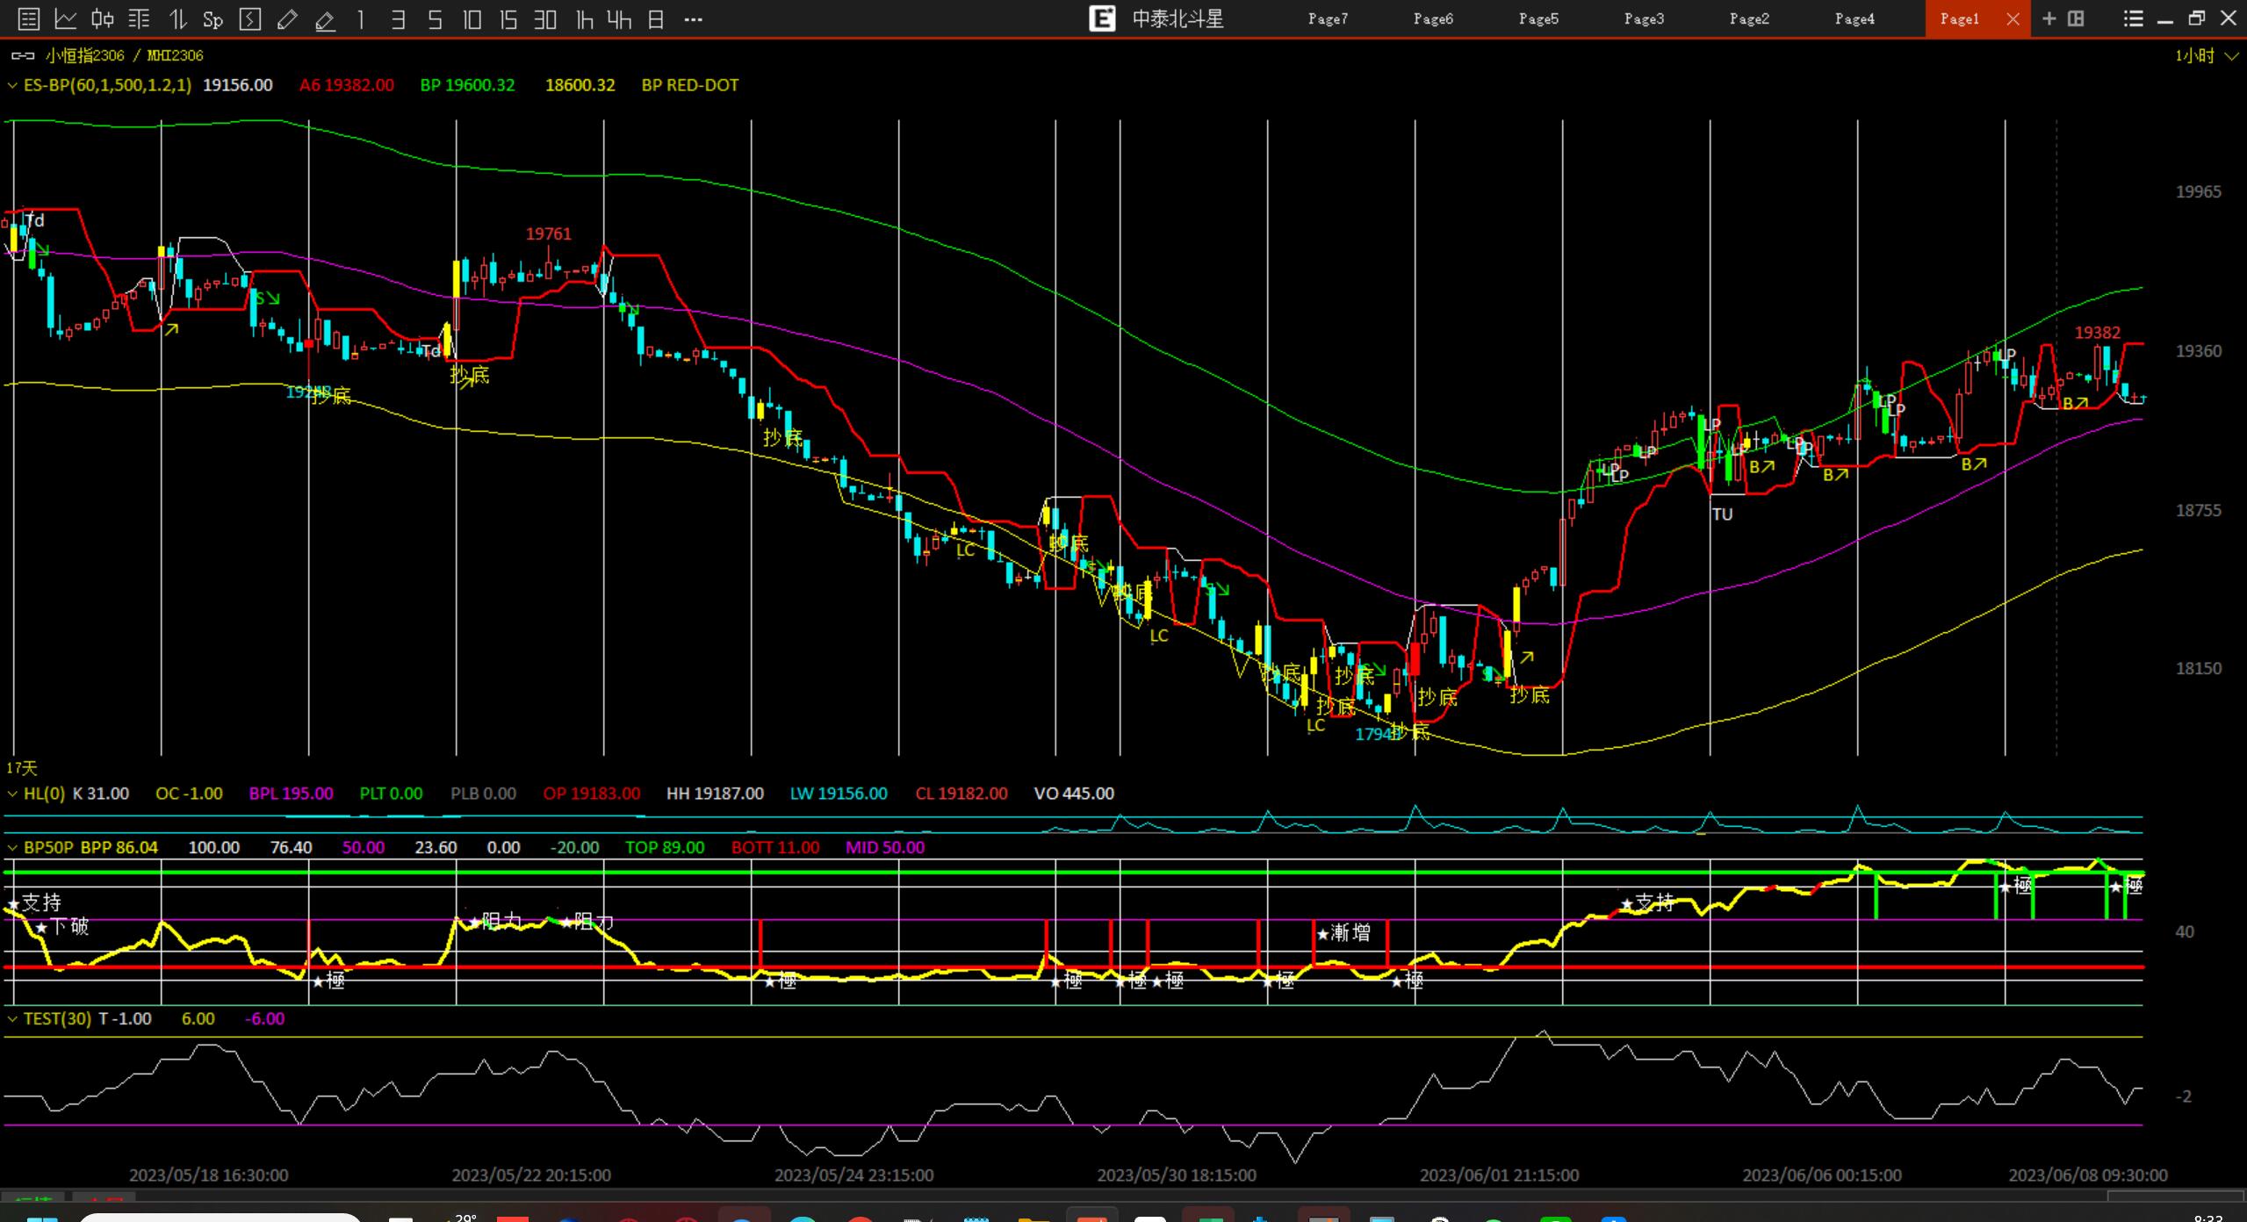The width and height of the screenshot is (2247, 1222).
Task: Set the 4h period
Action: point(619,19)
